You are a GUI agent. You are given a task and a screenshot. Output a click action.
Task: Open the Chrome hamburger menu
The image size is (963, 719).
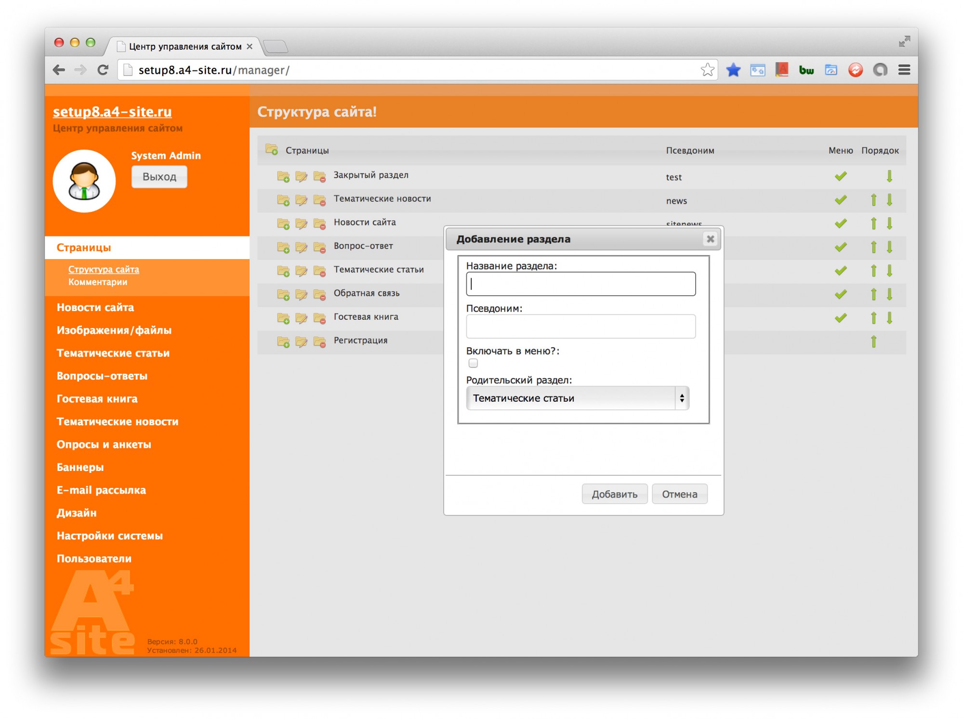pos(904,70)
